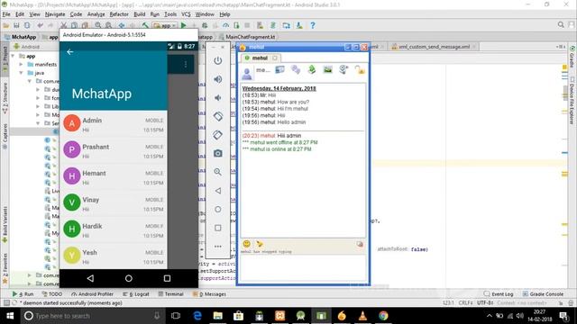
Task: Open the Navigate menu
Action: click(x=55, y=14)
